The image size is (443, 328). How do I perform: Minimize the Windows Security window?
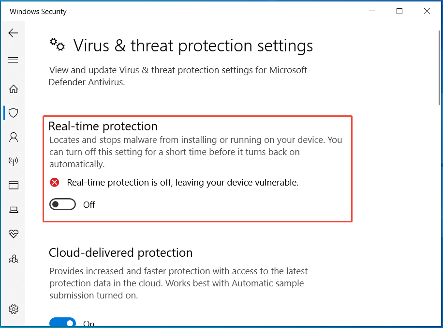point(372,12)
